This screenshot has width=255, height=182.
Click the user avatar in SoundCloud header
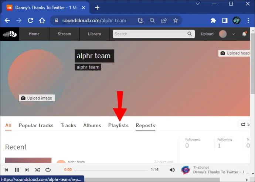tap(223, 34)
